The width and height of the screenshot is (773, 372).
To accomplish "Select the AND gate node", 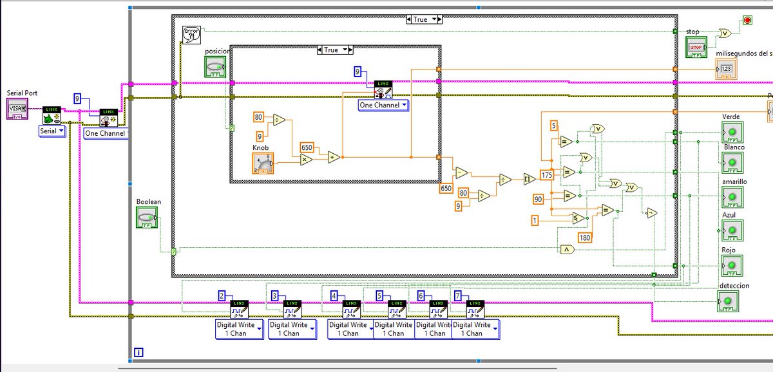I will [567, 249].
